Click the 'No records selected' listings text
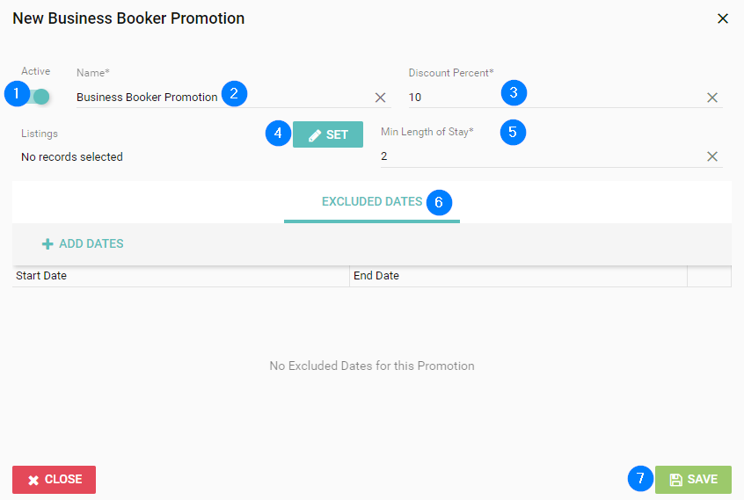The height and width of the screenshot is (500, 744). coord(72,157)
